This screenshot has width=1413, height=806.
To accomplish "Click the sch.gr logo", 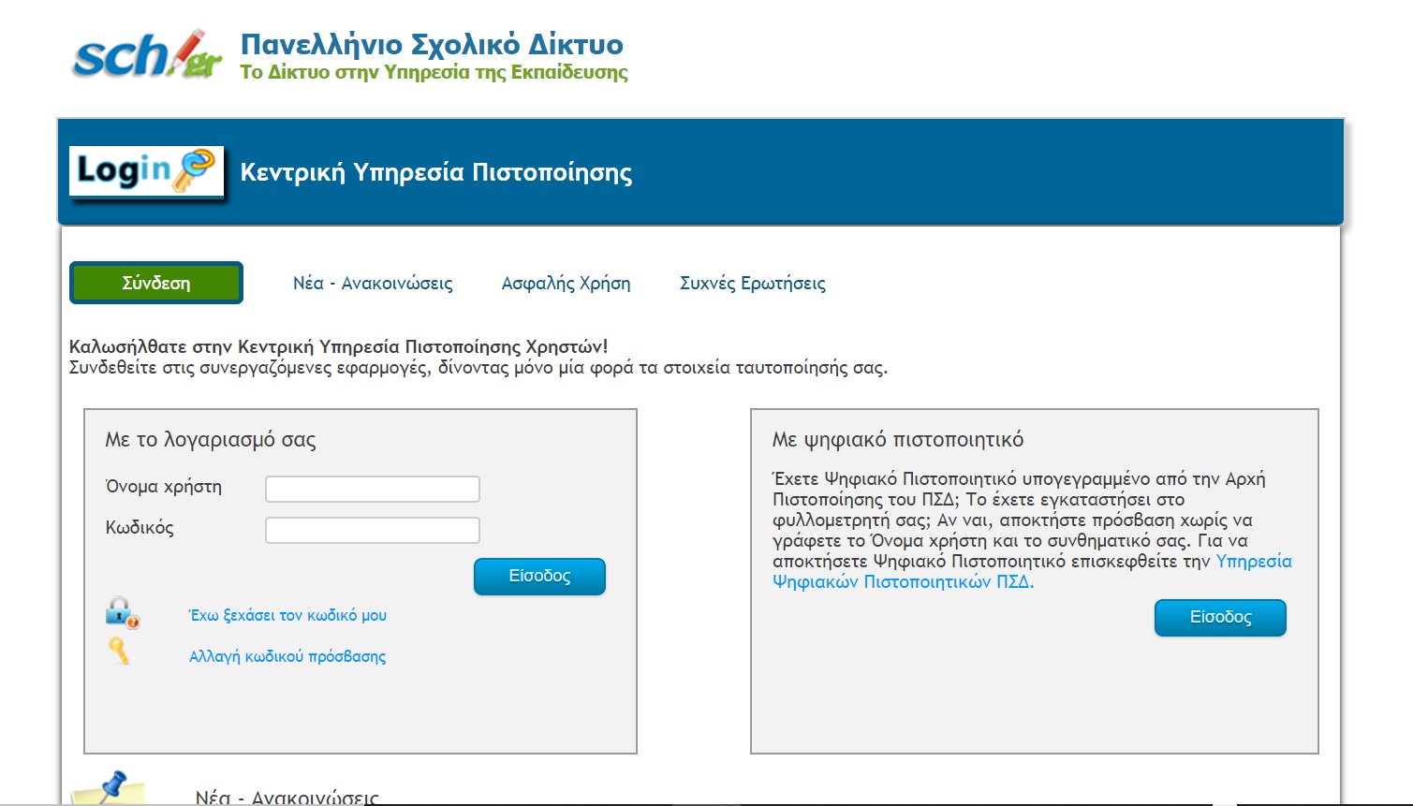I will click(x=147, y=55).
